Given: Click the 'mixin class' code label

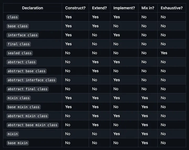Looking at the screenshot, I should [x=19, y=98].
